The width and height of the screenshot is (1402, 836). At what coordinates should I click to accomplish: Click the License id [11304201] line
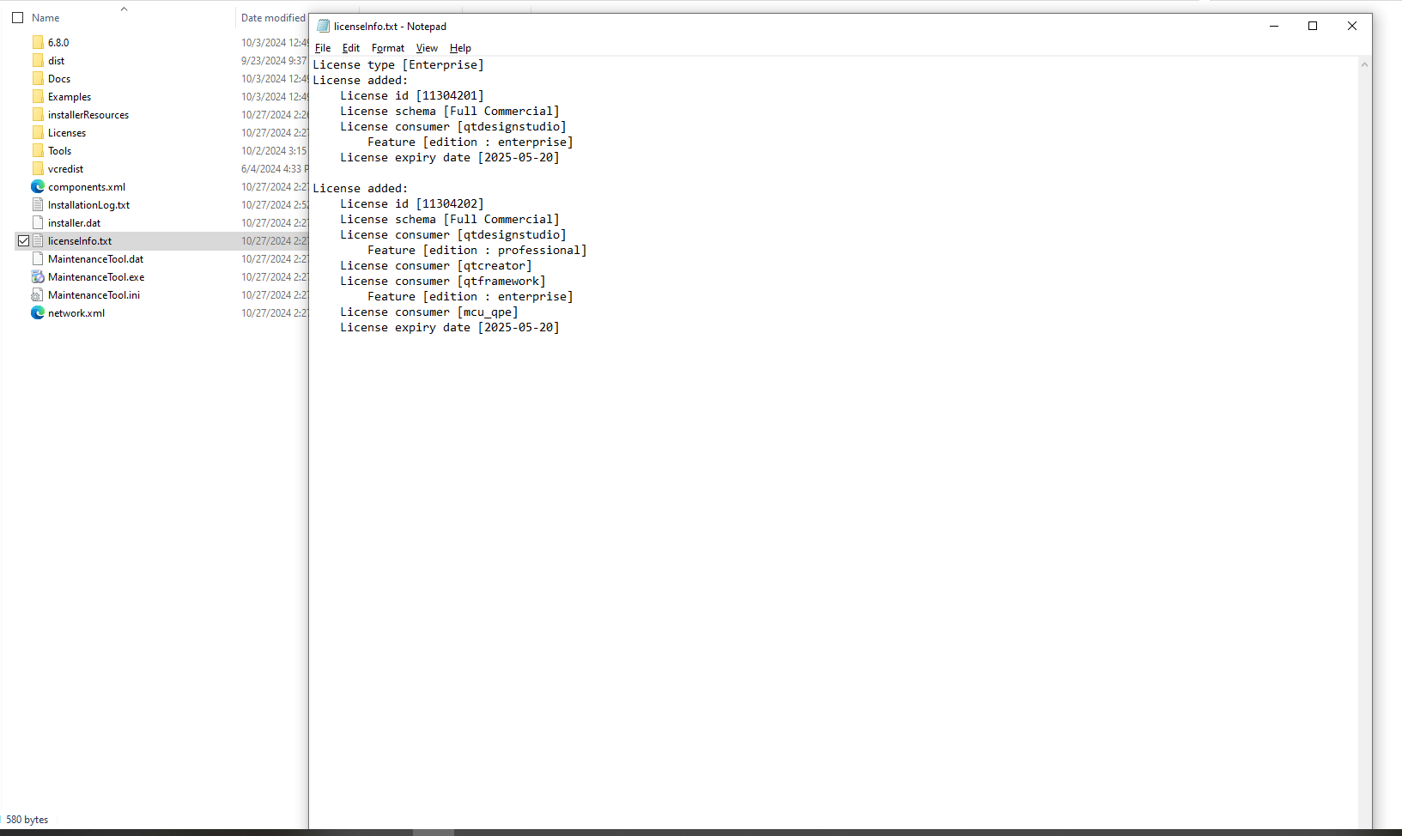[412, 95]
